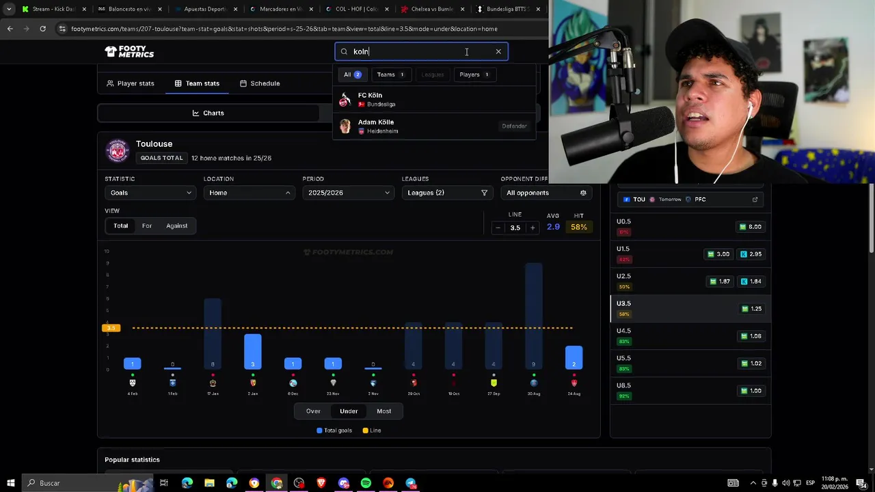Select the Total view option

(x=120, y=225)
